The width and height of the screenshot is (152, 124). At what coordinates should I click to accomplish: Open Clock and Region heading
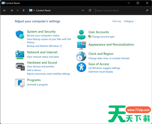pyautogui.click(x=101, y=54)
